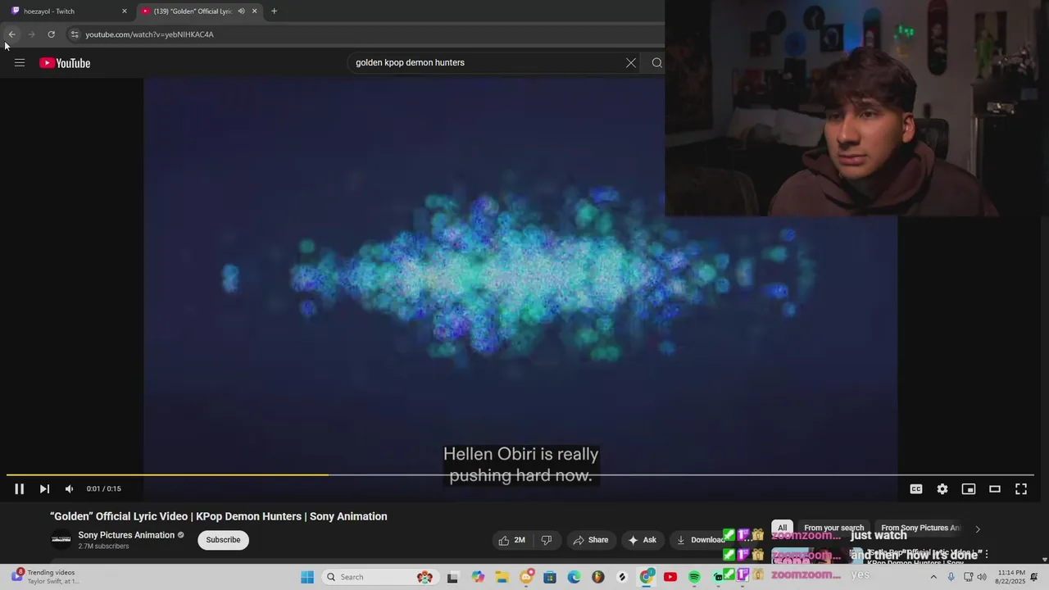Open the red YouTube taskbar app
Viewport: 1049px width, 590px height.
[670, 577]
